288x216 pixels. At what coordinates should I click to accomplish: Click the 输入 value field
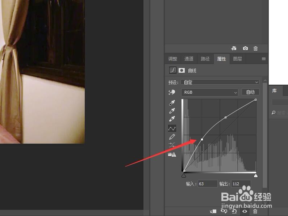208,184
